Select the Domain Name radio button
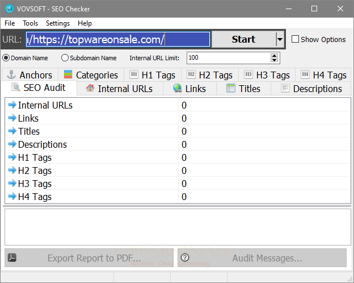 point(6,58)
